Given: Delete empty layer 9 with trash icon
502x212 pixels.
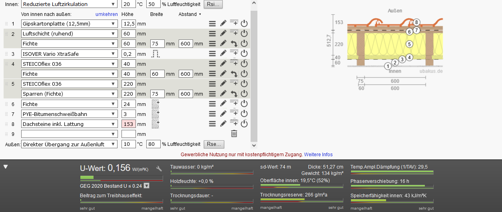Looking at the screenshot, I should 234,134.
